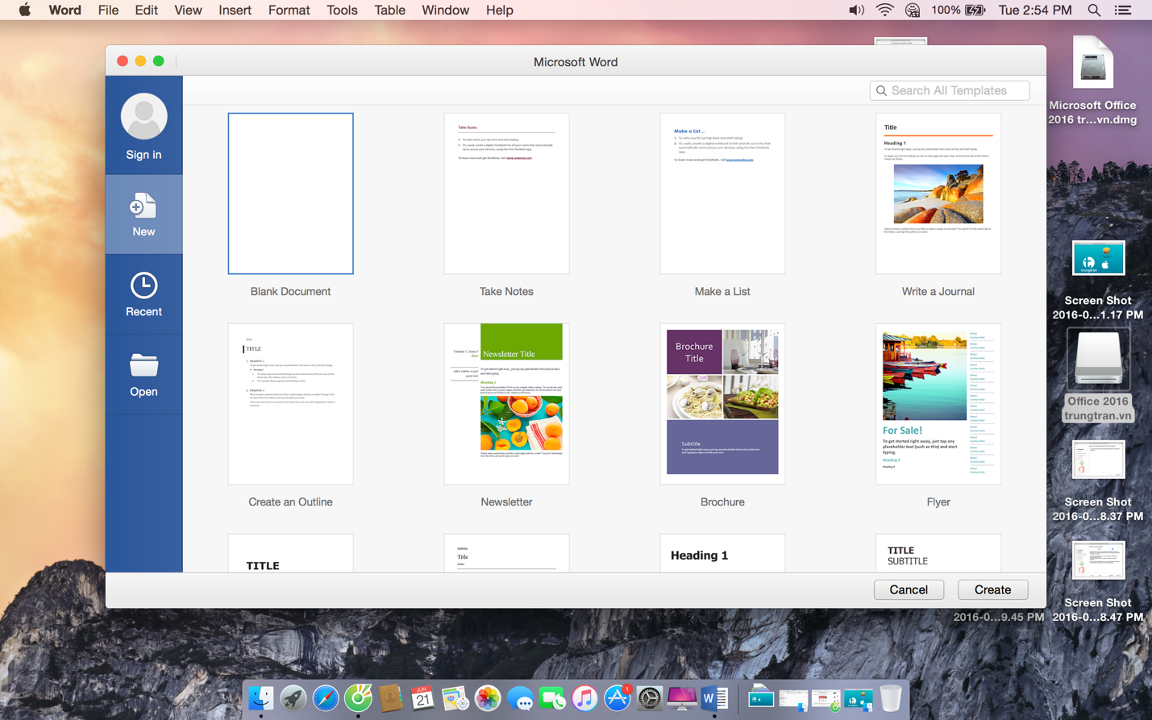Image resolution: width=1152 pixels, height=720 pixels.
Task: Open Maps icon in the dock
Action: [455, 698]
